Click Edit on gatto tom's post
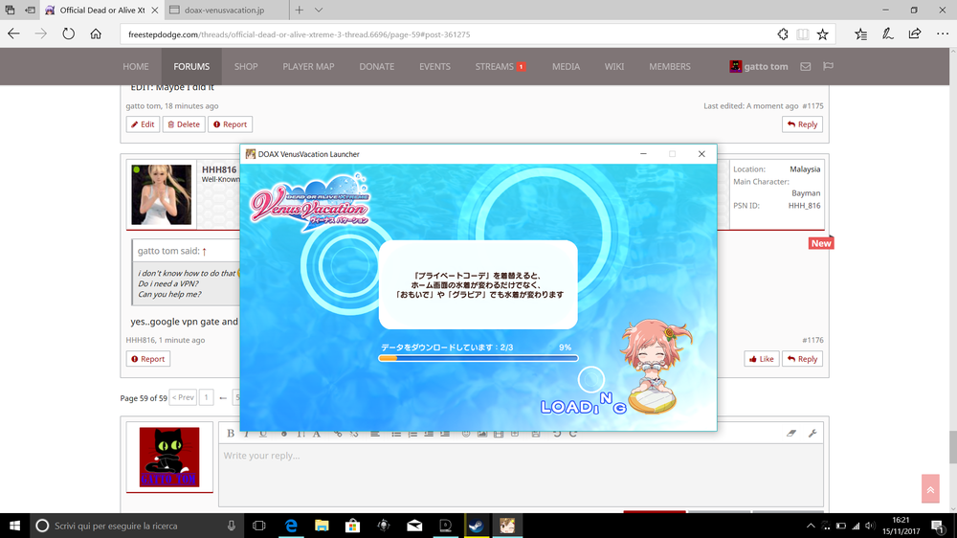This screenshot has width=957, height=538. (x=143, y=123)
